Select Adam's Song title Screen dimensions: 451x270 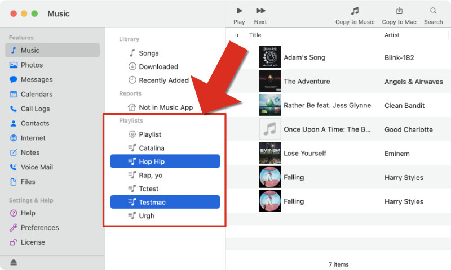point(304,57)
